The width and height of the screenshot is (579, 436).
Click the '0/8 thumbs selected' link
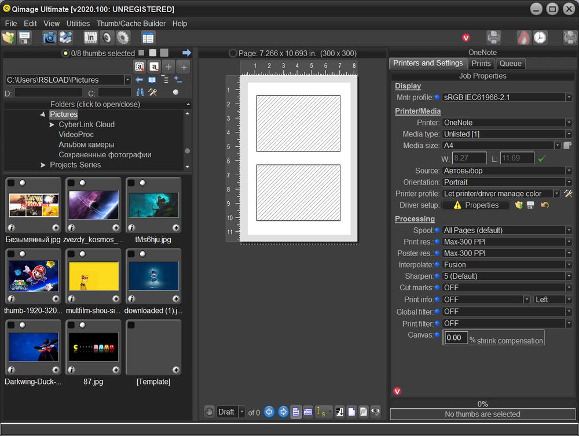click(102, 53)
